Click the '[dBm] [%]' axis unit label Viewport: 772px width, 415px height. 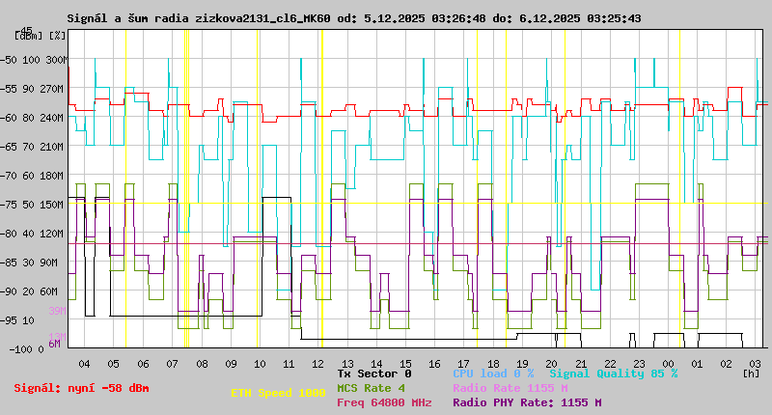[x=41, y=36]
